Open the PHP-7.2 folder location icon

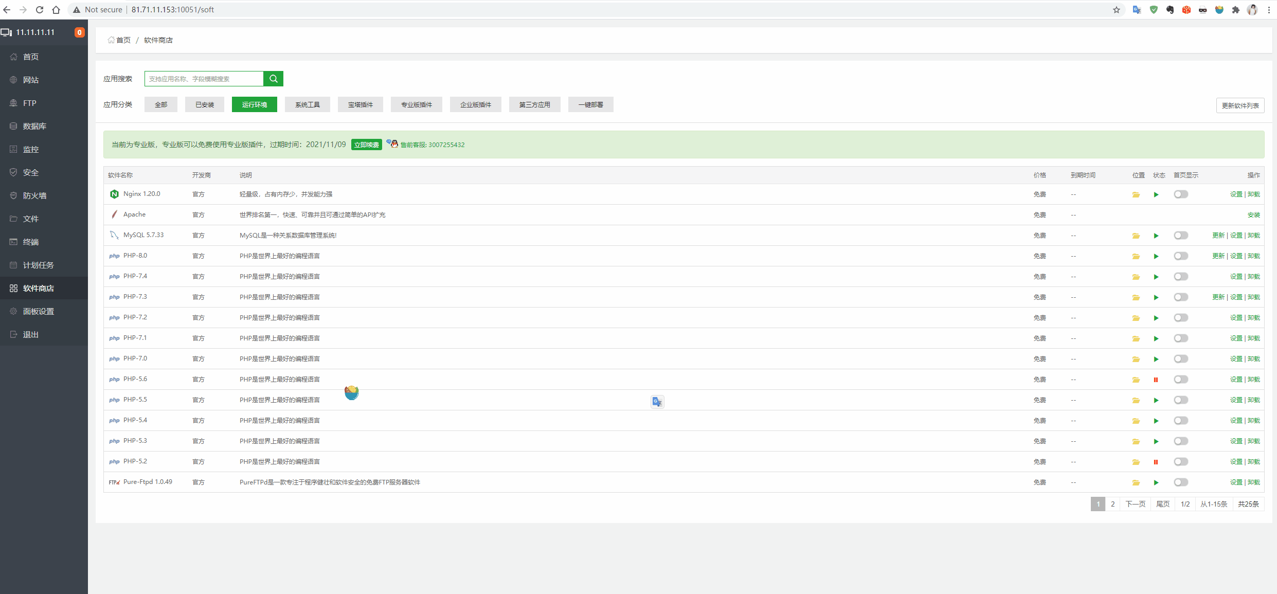(1136, 318)
